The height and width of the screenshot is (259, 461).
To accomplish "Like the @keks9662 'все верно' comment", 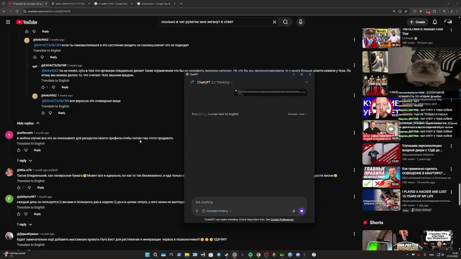I will pyautogui.click(x=43, y=113).
